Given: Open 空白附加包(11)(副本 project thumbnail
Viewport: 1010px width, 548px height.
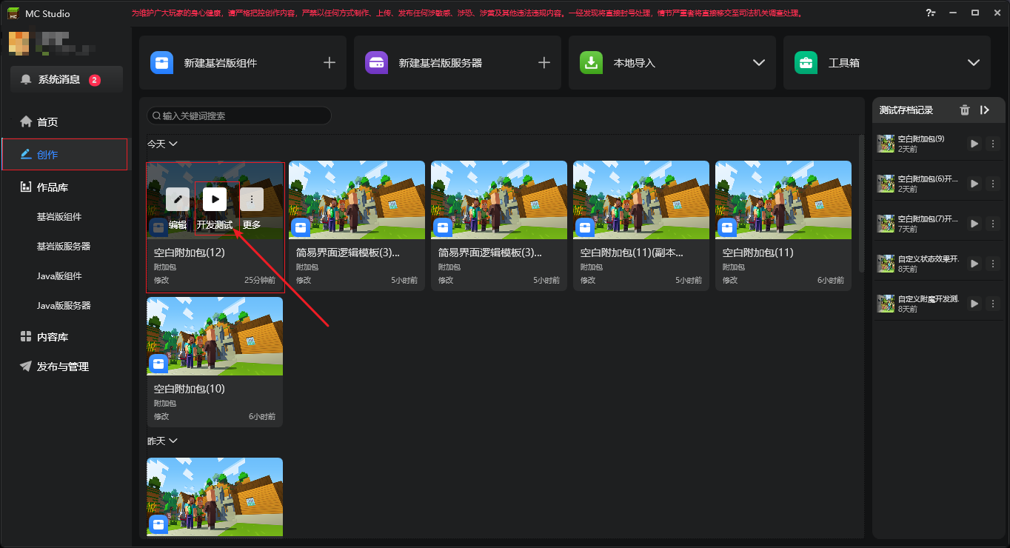Looking at the screenshot, I should [x=641, y=200].
